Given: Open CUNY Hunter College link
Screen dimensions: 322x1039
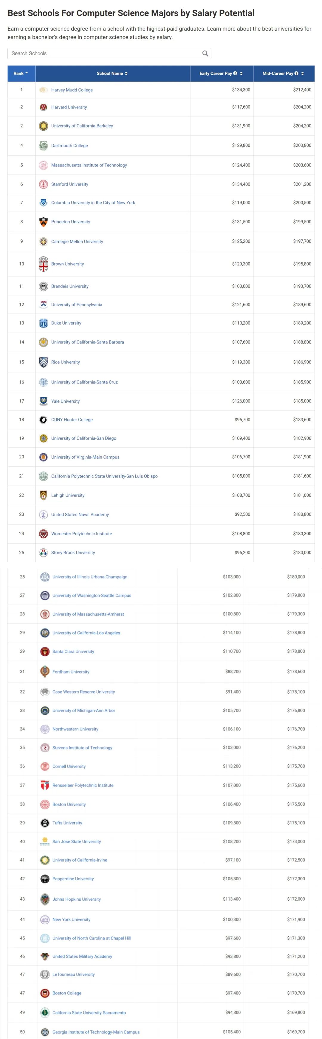Looking at the screenshot, I should pyautogui.click(x=72, y=420).
